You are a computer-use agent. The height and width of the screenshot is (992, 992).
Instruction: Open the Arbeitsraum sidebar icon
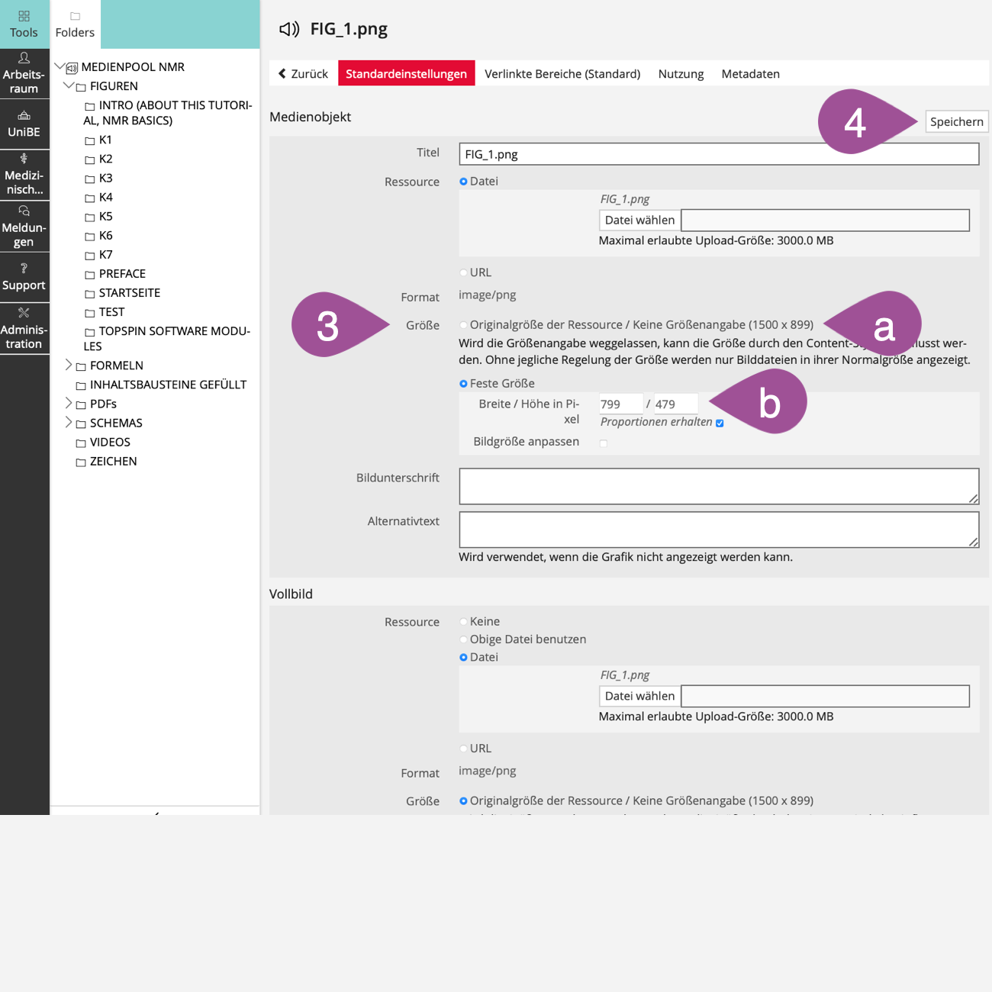click(24, 59)
